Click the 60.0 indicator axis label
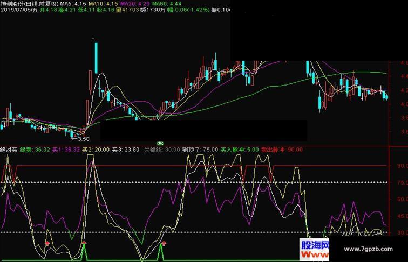Screen dimensions: 408x262 (403, 199)
